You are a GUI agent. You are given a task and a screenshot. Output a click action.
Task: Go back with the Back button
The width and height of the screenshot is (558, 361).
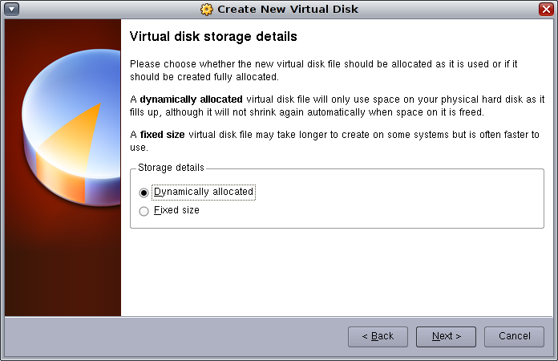[x=378, y=336]
